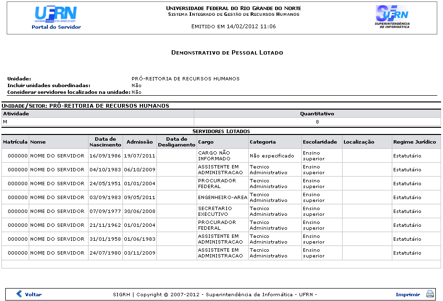This screenshot has width=443, height=301.
Task: Go back using the Voltar link
Action: click(33, 295)
